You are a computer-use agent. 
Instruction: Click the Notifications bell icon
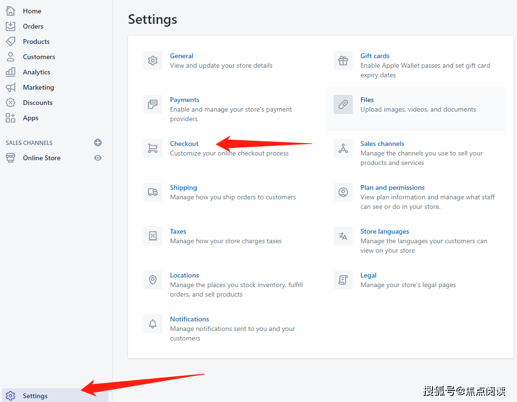click(x=153, y=324)
